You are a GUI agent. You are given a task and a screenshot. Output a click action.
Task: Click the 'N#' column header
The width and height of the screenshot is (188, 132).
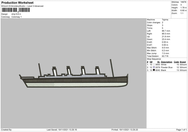point(151,62)
